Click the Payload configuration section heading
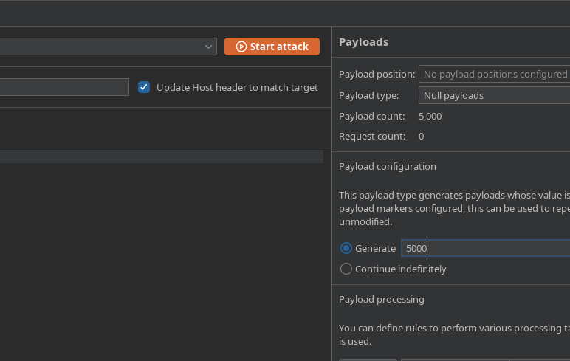The width and height of the screenshot is (570, 361). 387,166
